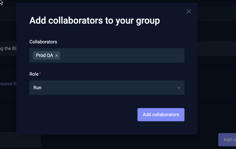This screenshot has height=149, width=236.
Task: Click background text left of Collaborators field
Action: coord(8,48)
